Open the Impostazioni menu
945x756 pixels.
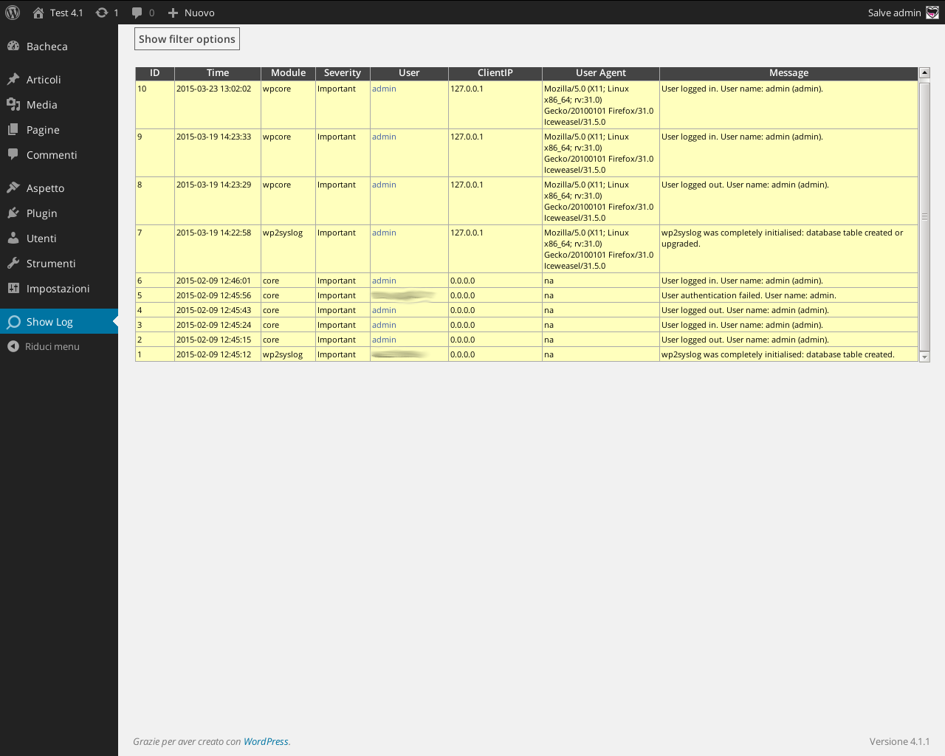pos(59,288)
